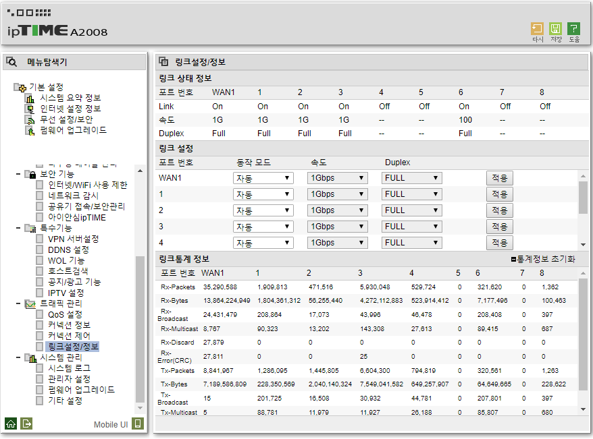Click the 링크 설정 table scrollbar thumb
The image size is (593, 439).
click(x=583, y=198)
